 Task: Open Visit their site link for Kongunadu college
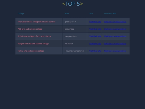pos(95,44)
